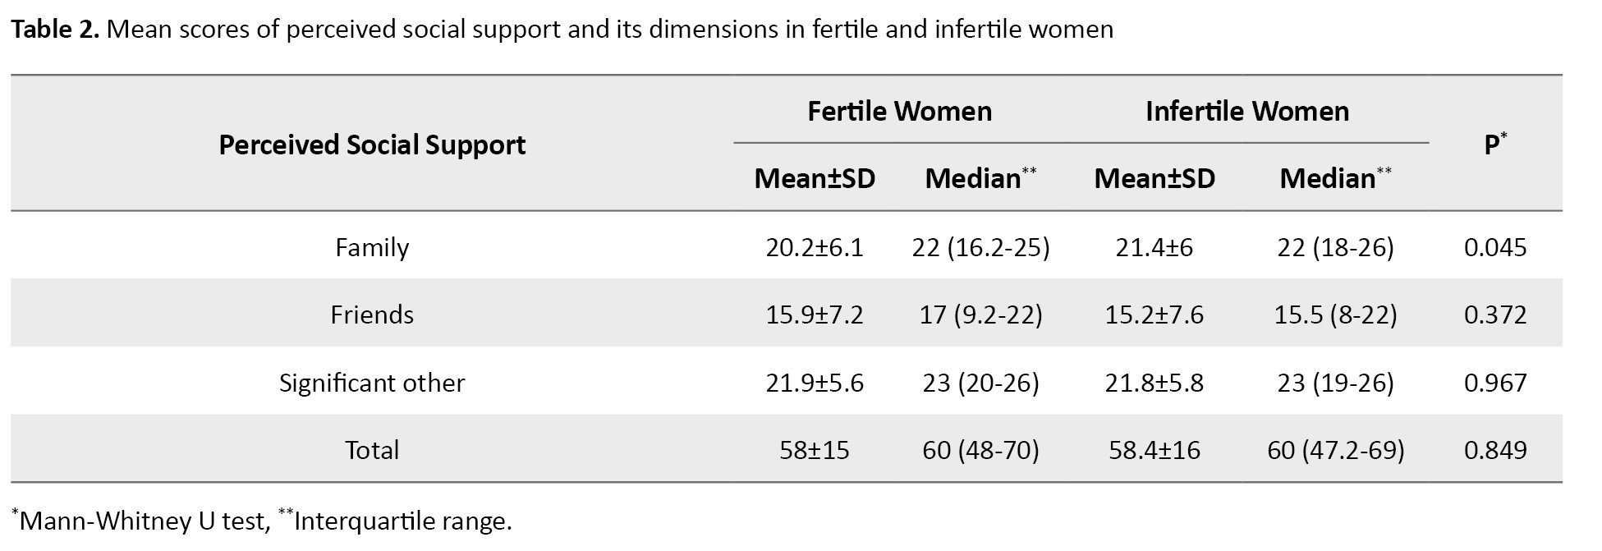Select the 21.8±5.8 Significant other cell

pyautogui.click(x=1154, y=383)
